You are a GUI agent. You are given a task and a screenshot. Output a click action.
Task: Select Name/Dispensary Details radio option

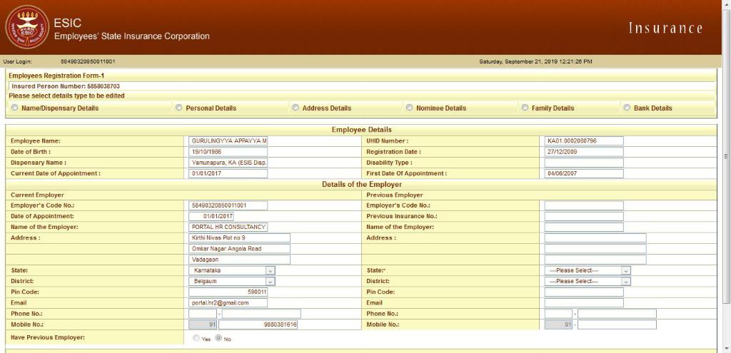coord(14,108)
